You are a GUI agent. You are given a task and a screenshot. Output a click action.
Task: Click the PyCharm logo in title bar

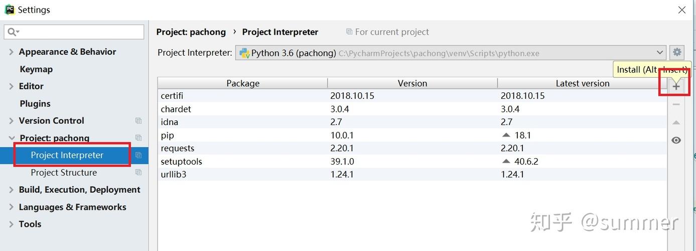10,10
